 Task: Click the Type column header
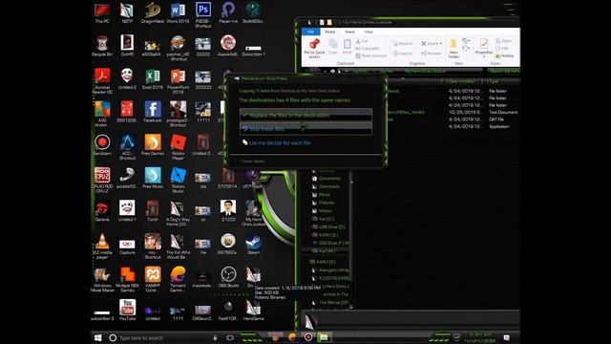coord(493,81)
